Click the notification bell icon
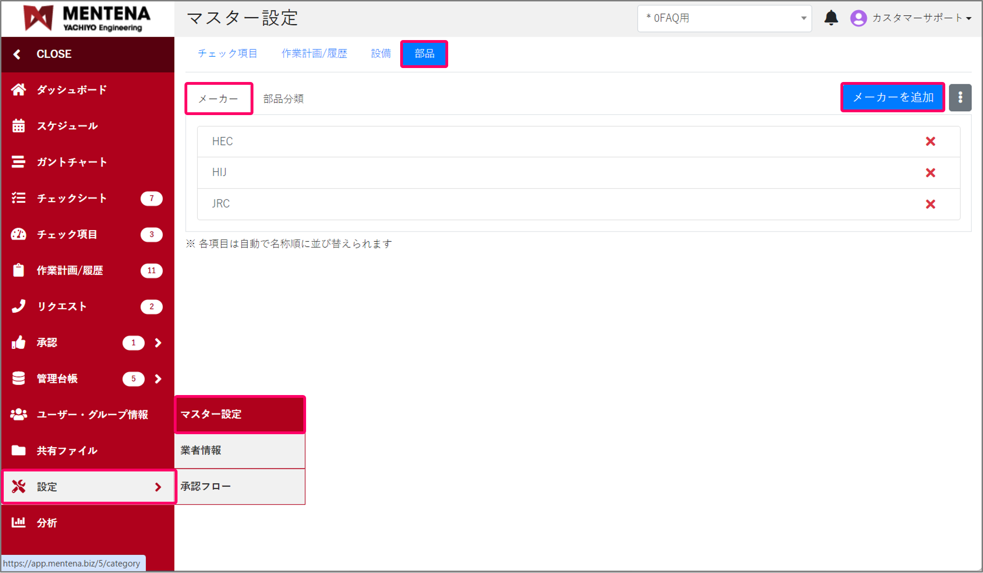Screen dimensions: 983x573 (831, 18)
